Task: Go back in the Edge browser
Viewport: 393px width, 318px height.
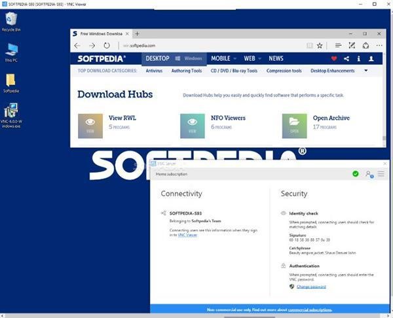Action: tap(77, 46)
